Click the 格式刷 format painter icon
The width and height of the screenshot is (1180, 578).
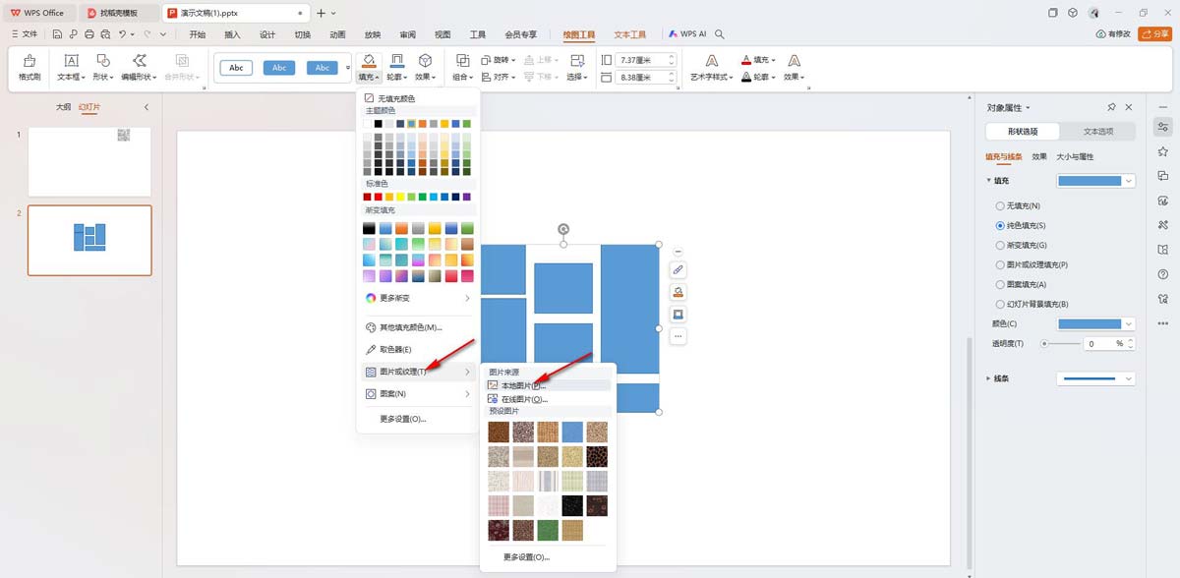click(x=29, y=61)
